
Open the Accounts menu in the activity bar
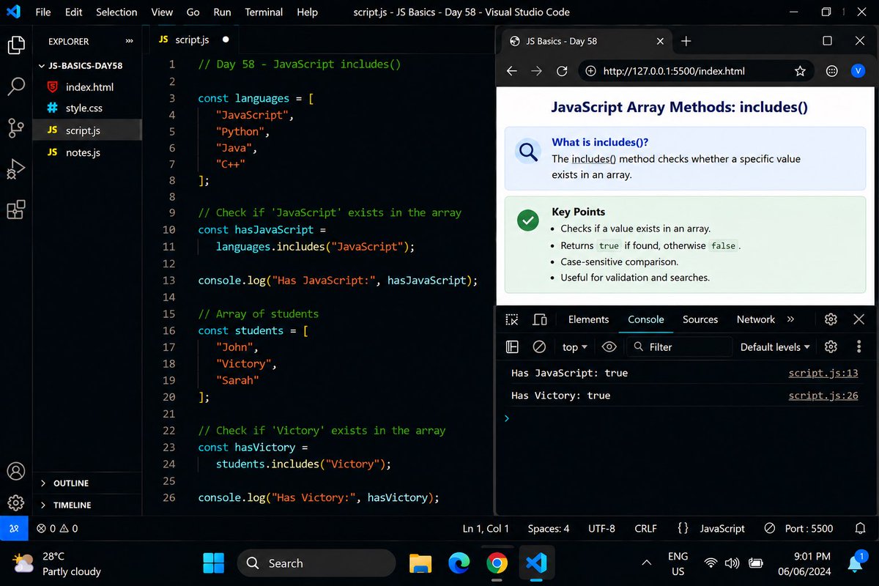pos(16,471)
